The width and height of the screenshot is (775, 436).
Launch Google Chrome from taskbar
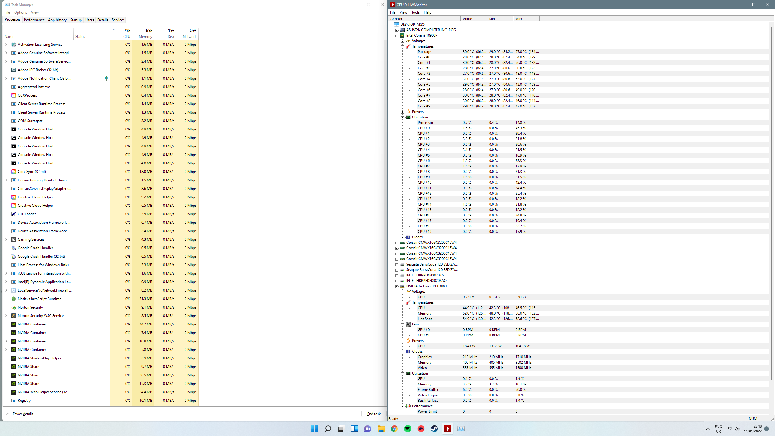pyautogui.click(x=394, y=429)
